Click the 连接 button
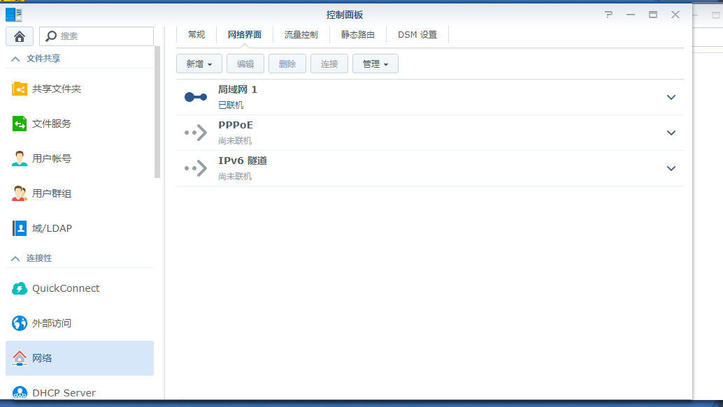The image size is (723, 407). [329, 63]
